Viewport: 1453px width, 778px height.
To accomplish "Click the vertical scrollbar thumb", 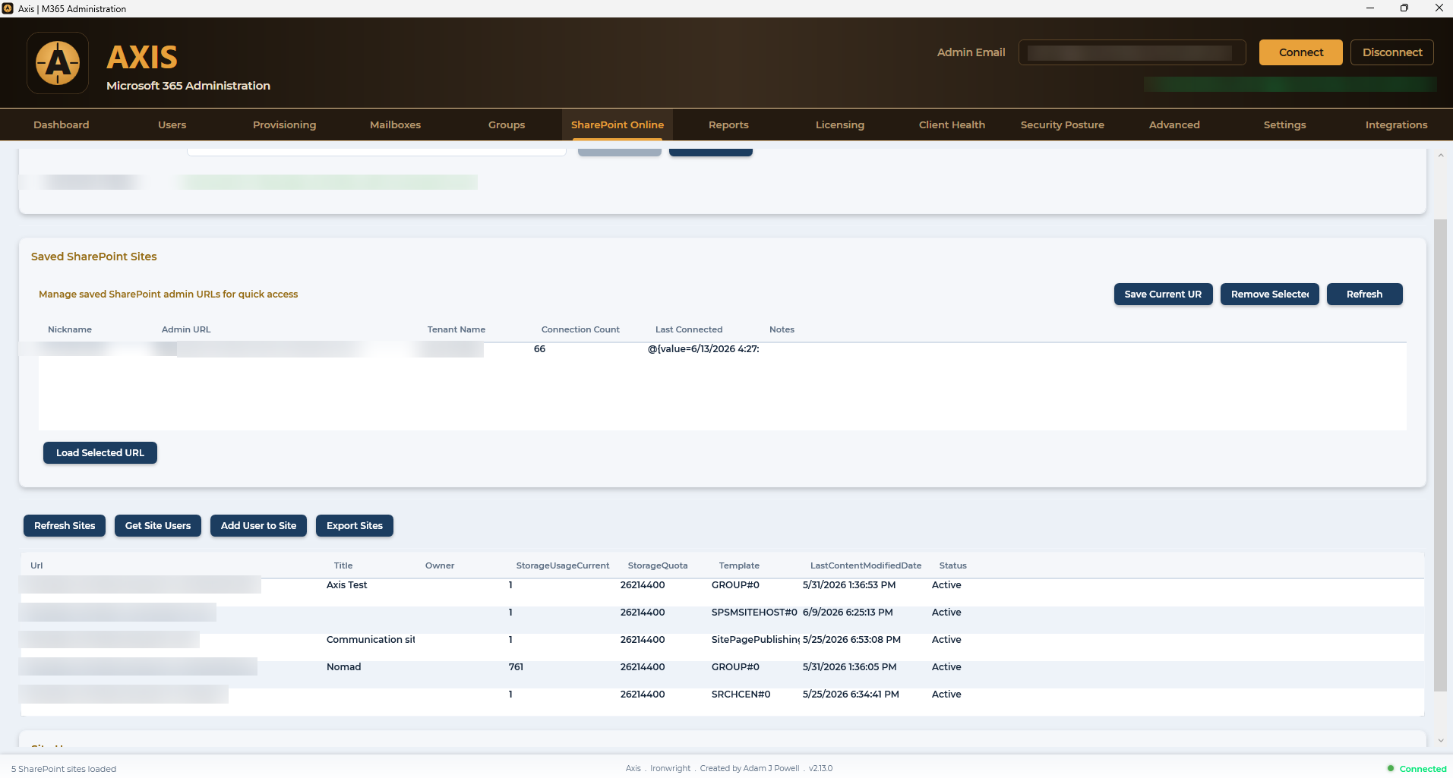I will coord(1440,455).
